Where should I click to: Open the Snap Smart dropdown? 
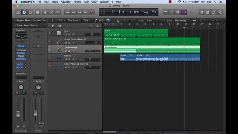click(155, 20)
